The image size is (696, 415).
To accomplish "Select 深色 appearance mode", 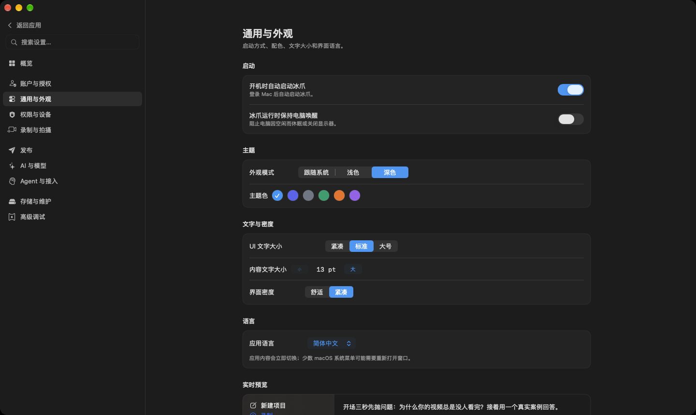I will click(390, 172).
